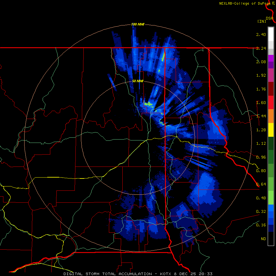Pick the bright red legend swatch
Viewport: 276px width, 276px height.
point(271,102)
